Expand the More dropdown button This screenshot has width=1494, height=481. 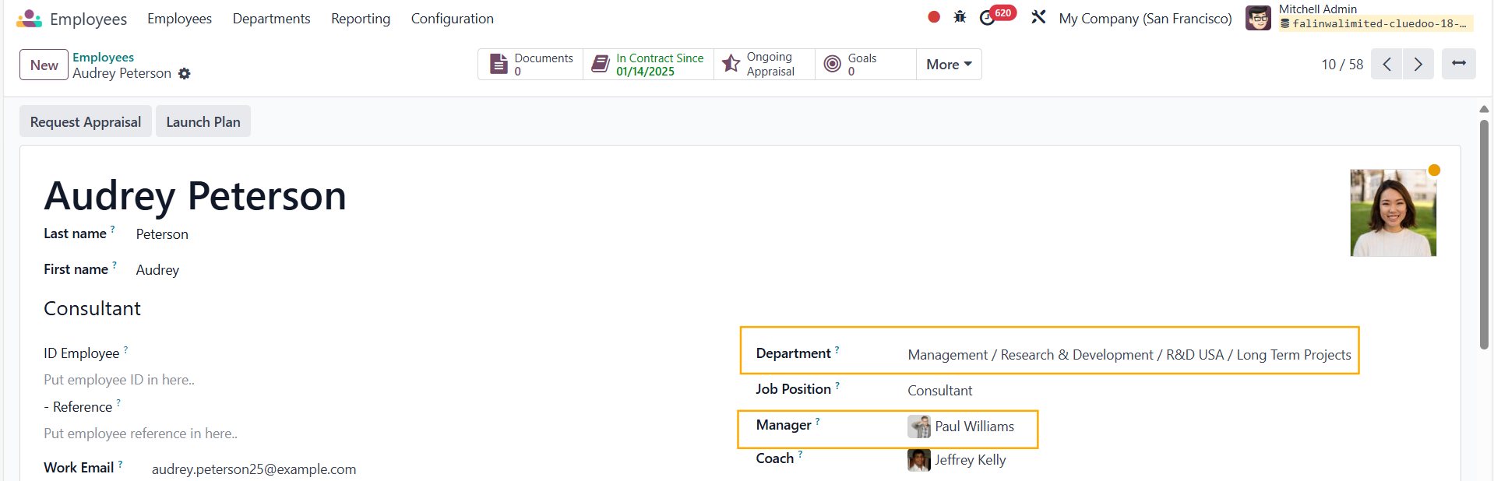coord(948,65)
